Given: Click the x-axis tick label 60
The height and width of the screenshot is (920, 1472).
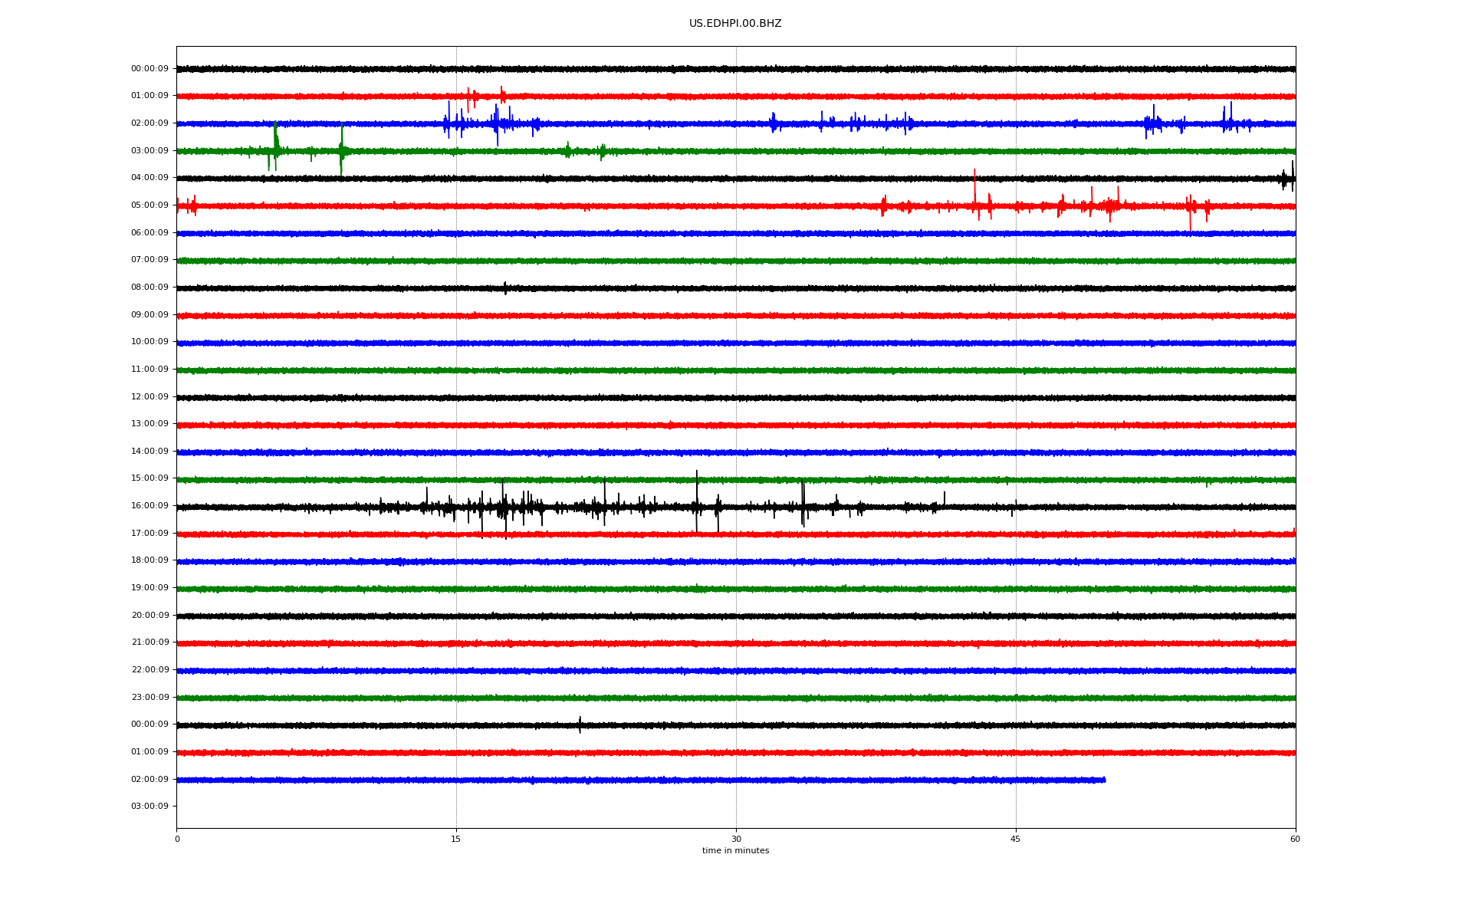Looking at the screenshot, I should coord(1295,839).
